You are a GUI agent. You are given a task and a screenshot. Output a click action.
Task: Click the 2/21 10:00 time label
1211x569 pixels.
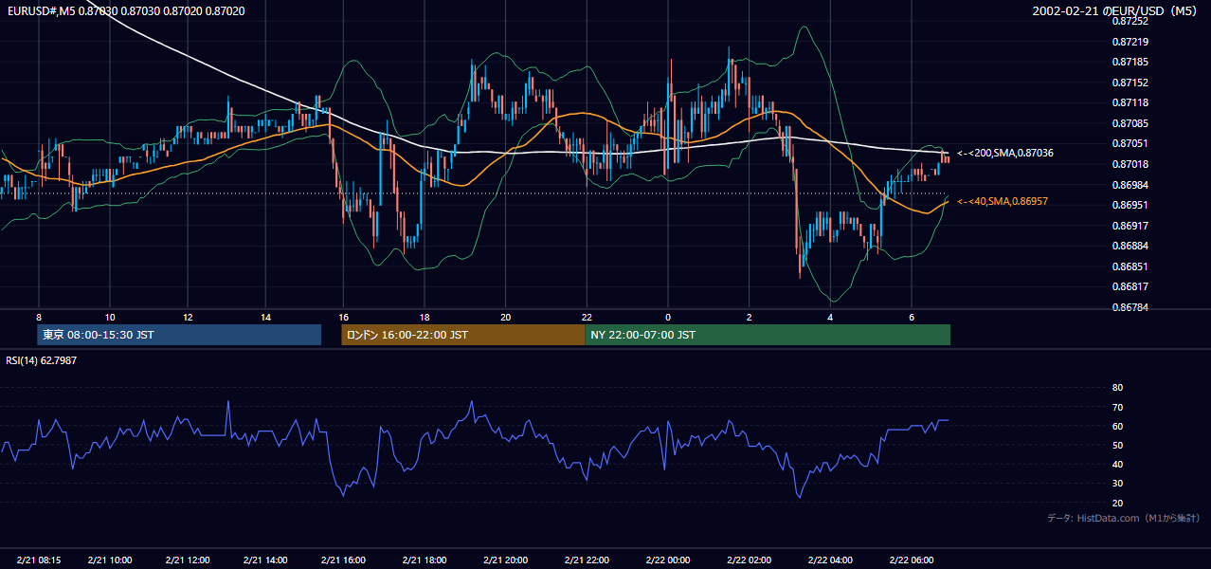click(109, 560)
